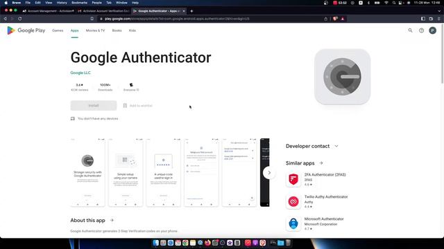
Task: Open the Edit menu
Action: point(37,3)
